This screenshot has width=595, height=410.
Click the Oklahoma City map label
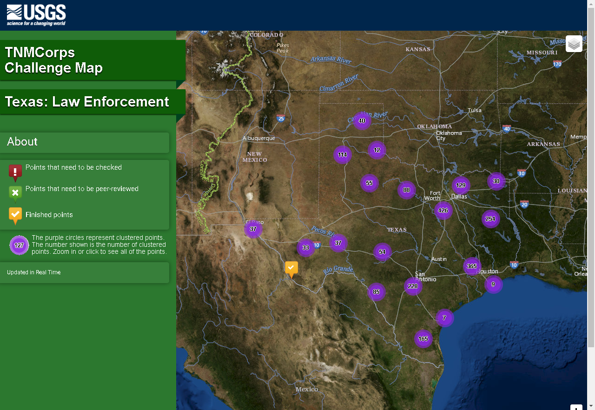(449, 135)
